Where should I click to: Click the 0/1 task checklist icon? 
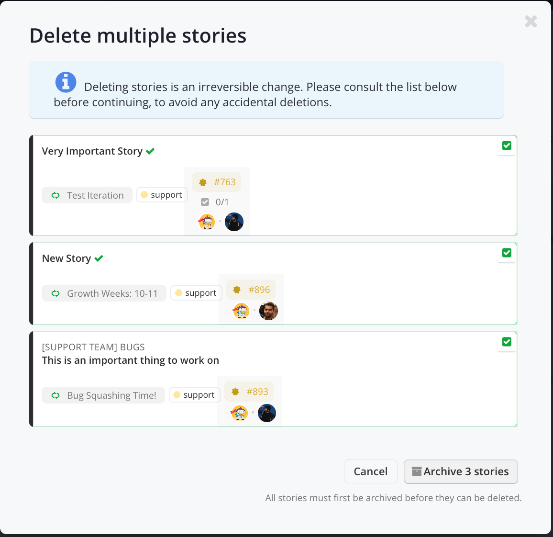205,202
